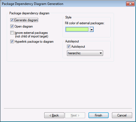Open the hierarchic layout combo box

pyautogui.click(x=85, y=53)
